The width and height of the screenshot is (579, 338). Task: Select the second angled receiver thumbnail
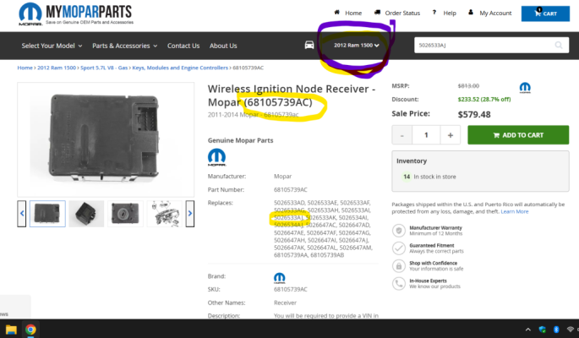86,214
